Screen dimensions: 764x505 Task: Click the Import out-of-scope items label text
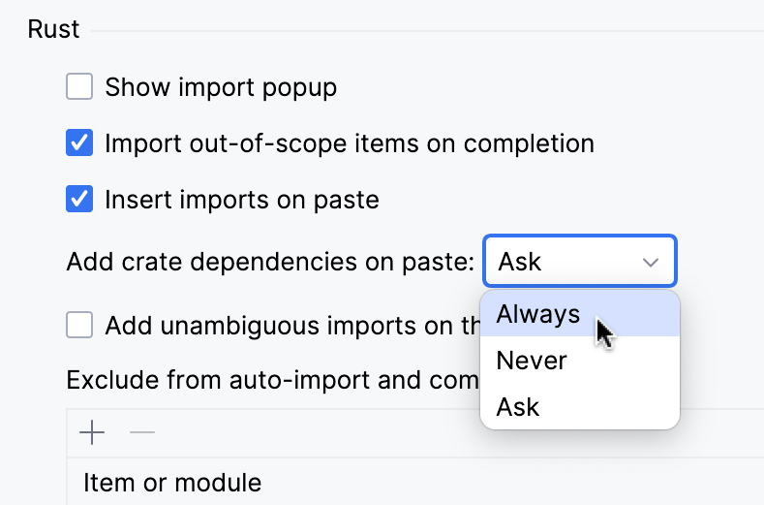pyautogui.click(x=349, y=143)
